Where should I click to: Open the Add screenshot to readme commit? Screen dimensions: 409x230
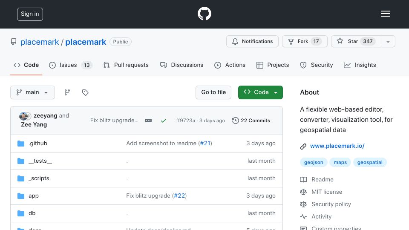click(x=161, y=144)
